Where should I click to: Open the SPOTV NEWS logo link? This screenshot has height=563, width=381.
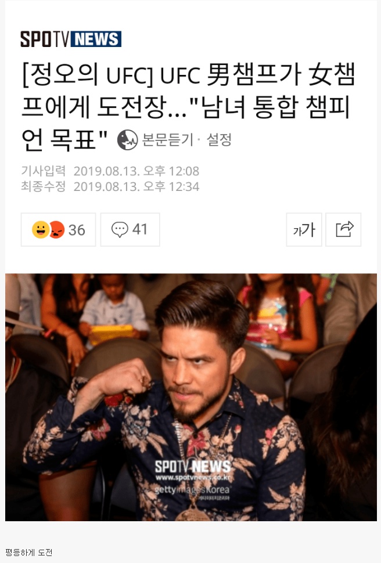pyautogui.click(x=71, y=39)
